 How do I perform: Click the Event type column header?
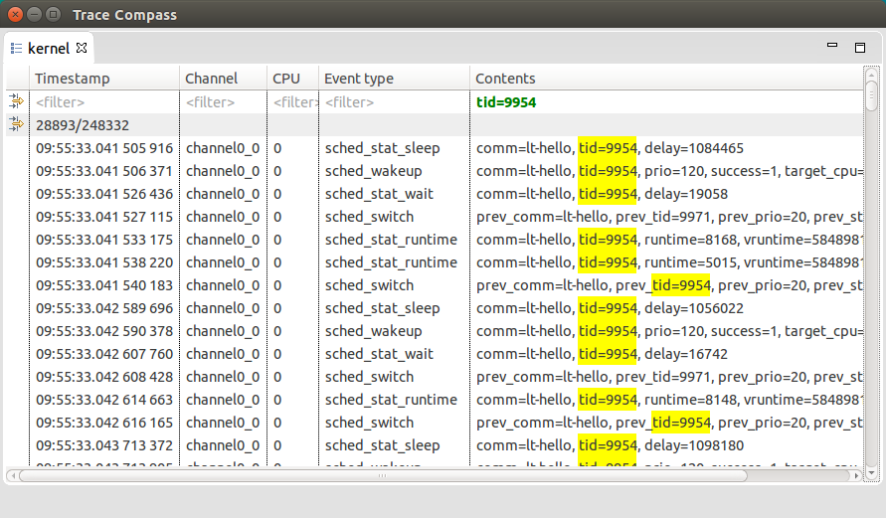pos(393,79)
